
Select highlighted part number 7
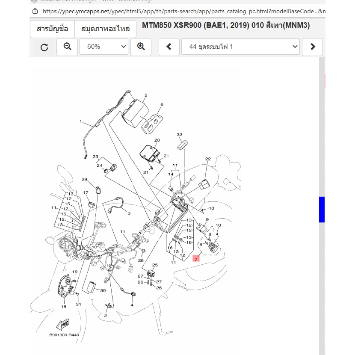pyautogui.click(x=196, y=259)
